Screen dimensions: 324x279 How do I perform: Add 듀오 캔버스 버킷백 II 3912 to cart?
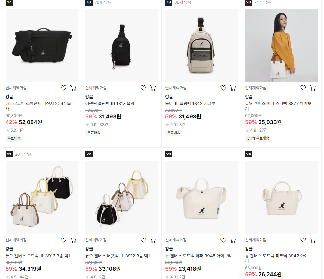(x=153, y=240)
